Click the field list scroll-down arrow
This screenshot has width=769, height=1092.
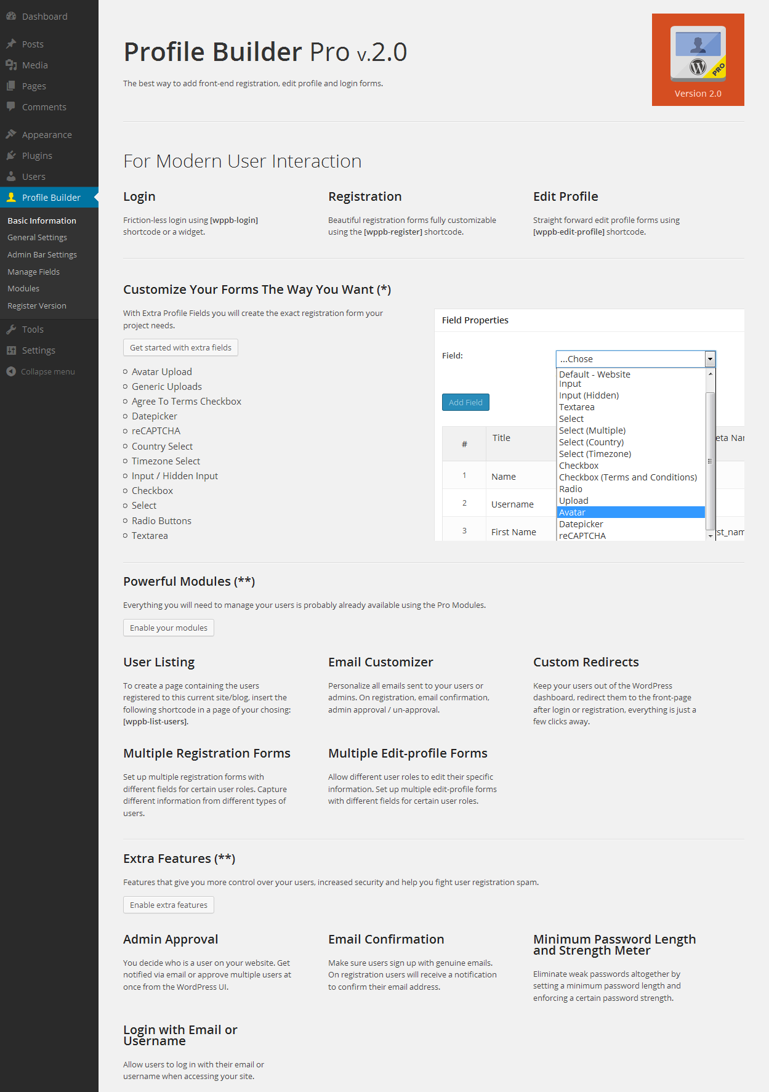click(710, 536)
